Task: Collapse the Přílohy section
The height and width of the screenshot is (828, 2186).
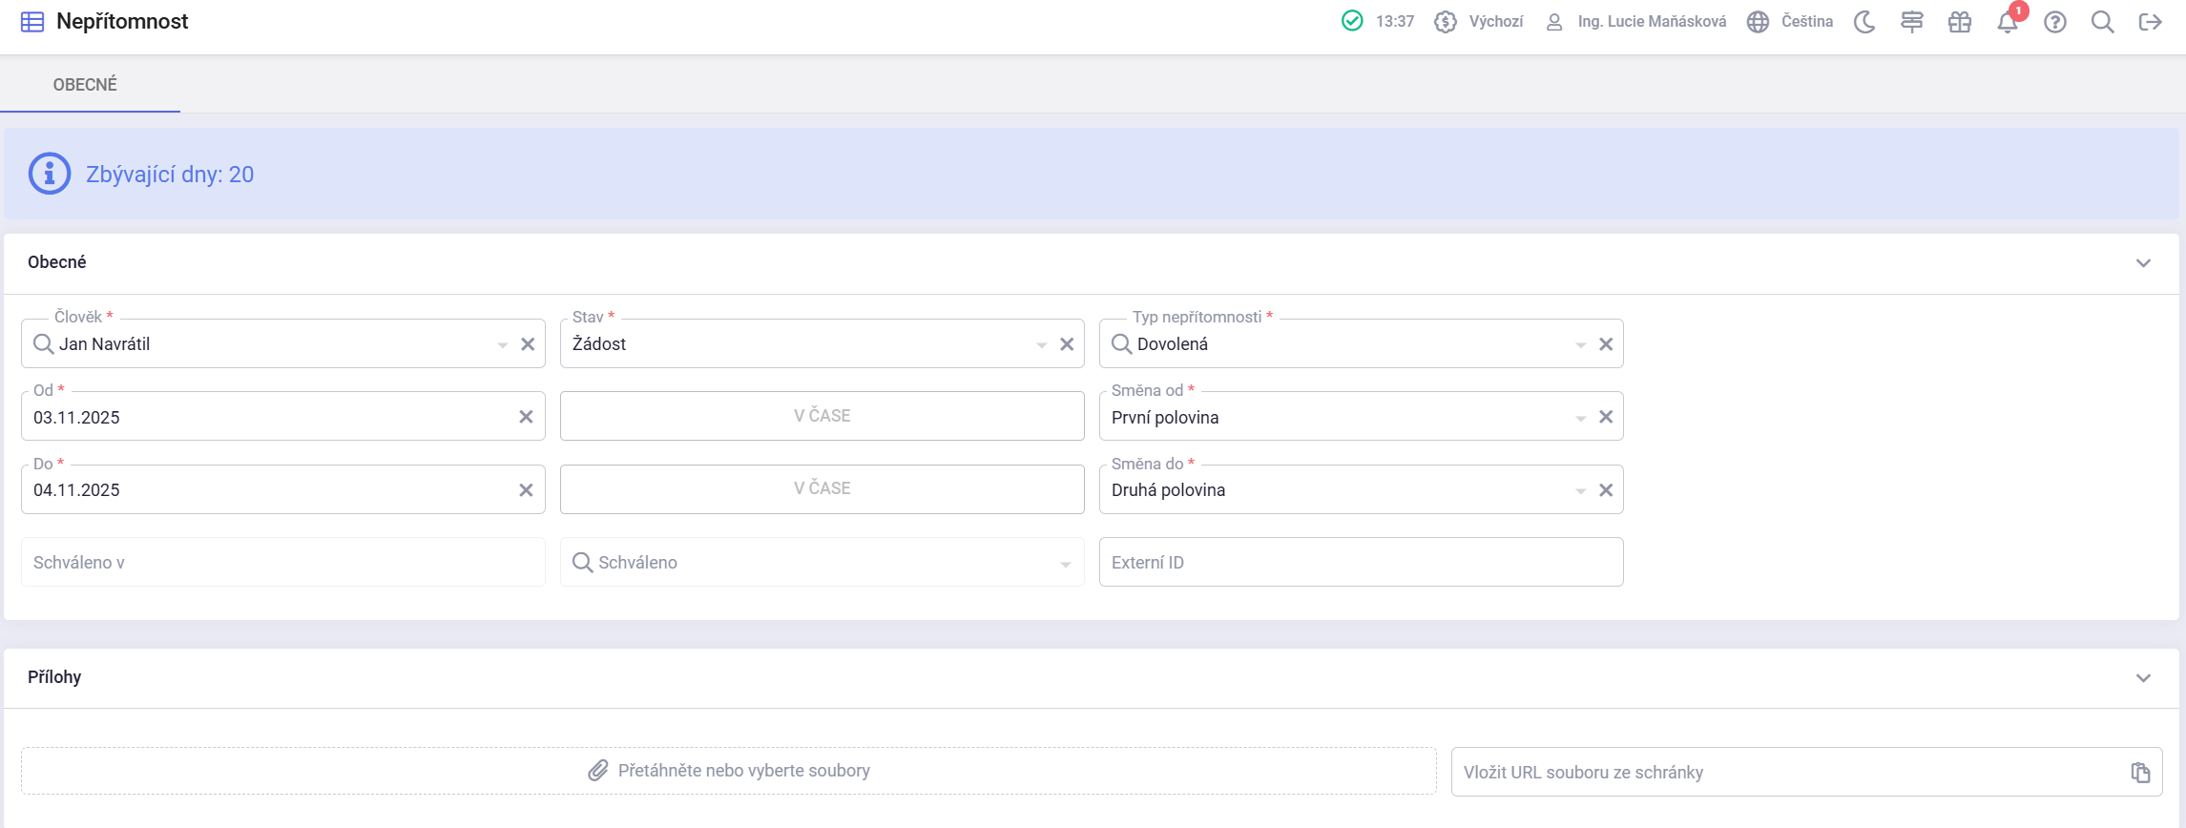Action: tap(2143, 678)
